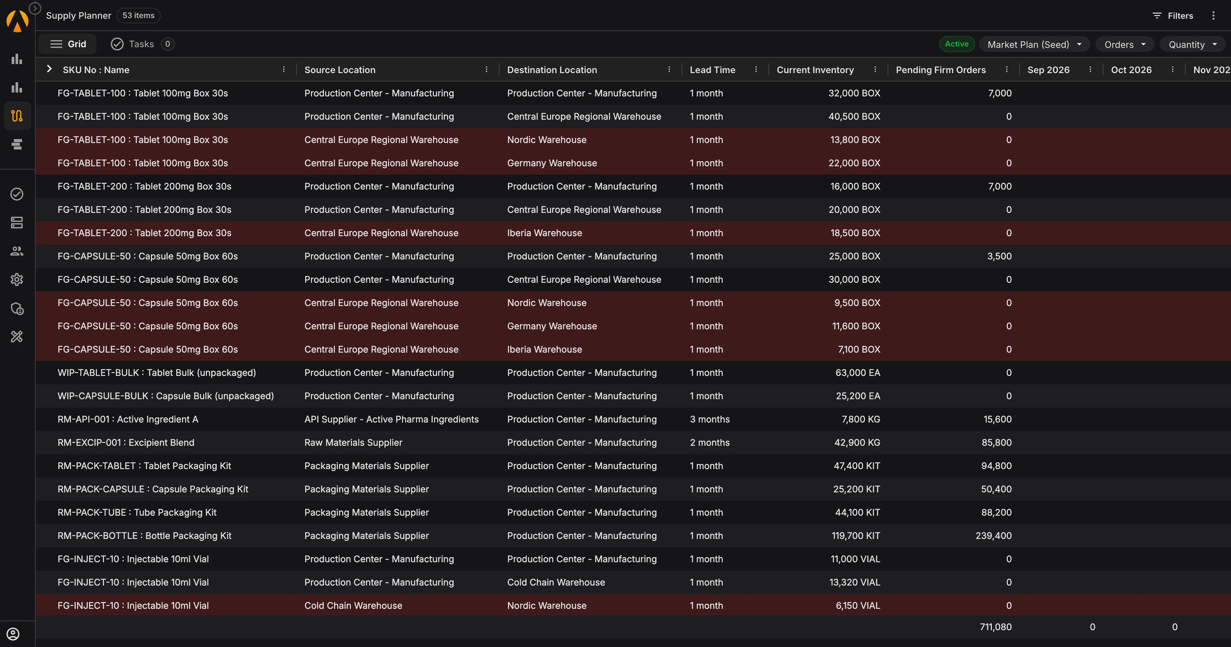Click the Oct 2026 column header
Image resolution: width=1231 pixels, height=647 pixels.
tap(1131, 70)
